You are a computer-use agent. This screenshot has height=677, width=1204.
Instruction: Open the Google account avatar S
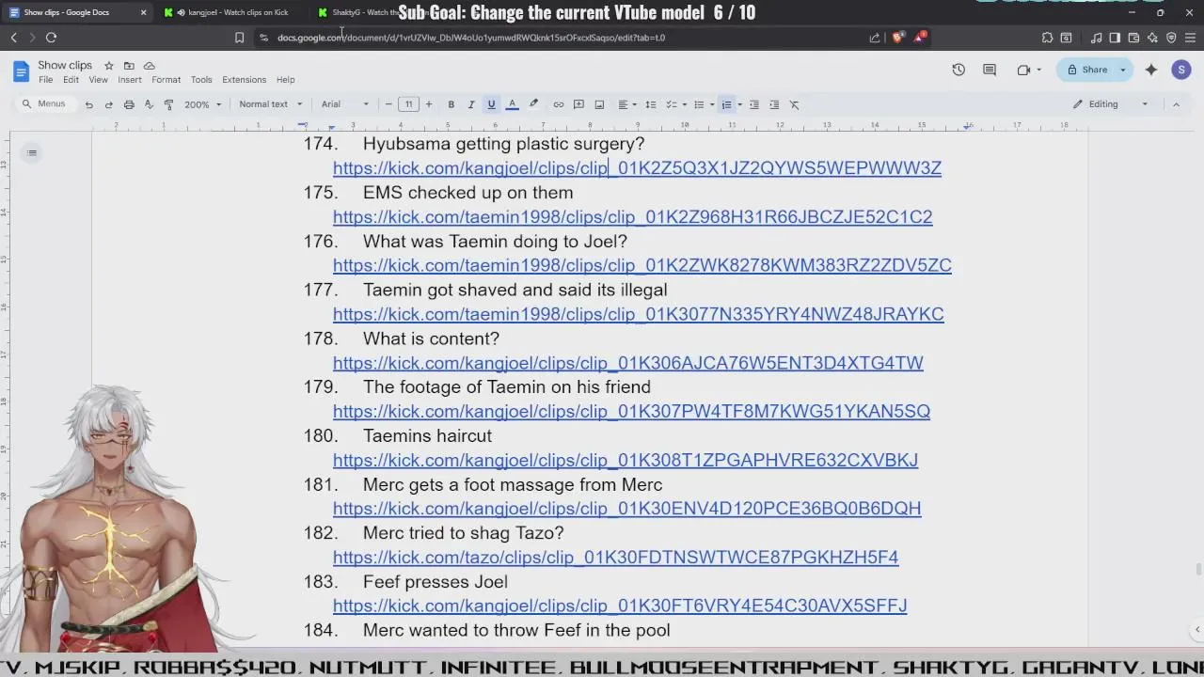click(x=1181, y=70)
